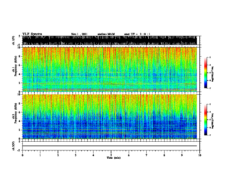Click the "station=MAM" header label
The width and height of the screenshot is (225, 174).
106,34
